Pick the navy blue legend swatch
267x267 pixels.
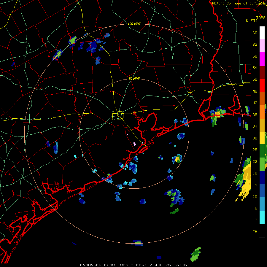click(262, 178)
